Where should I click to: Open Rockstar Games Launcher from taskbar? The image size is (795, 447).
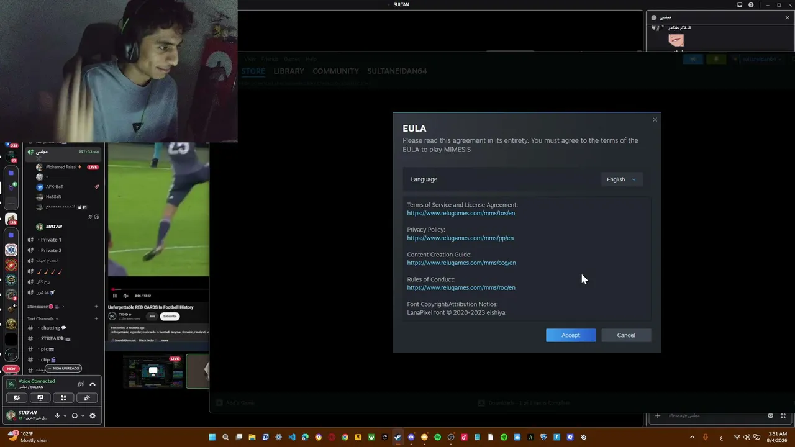click(358, 437)
